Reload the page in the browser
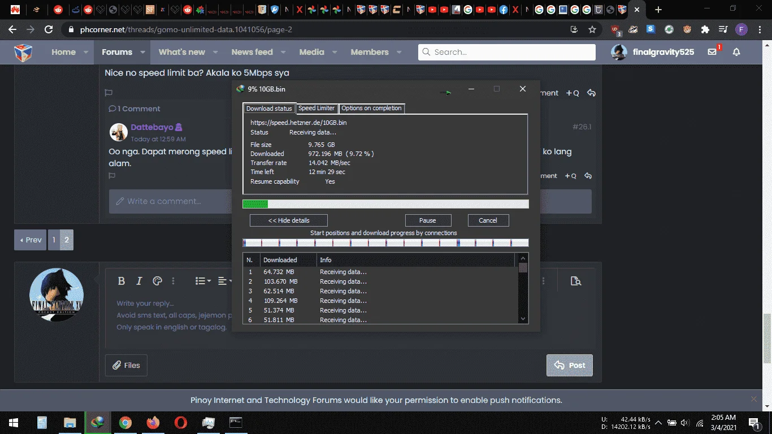 point(49,29)
